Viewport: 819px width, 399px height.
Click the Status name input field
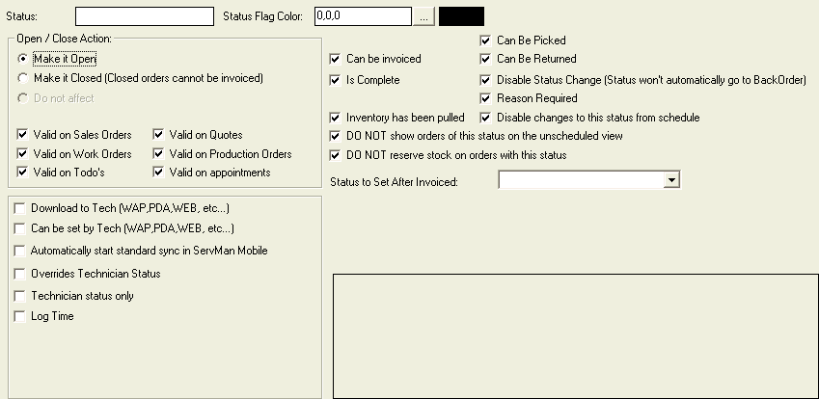point(145,16)
